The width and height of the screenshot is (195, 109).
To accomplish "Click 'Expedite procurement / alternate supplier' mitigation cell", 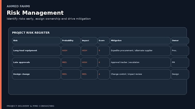I will pos(140,51).
